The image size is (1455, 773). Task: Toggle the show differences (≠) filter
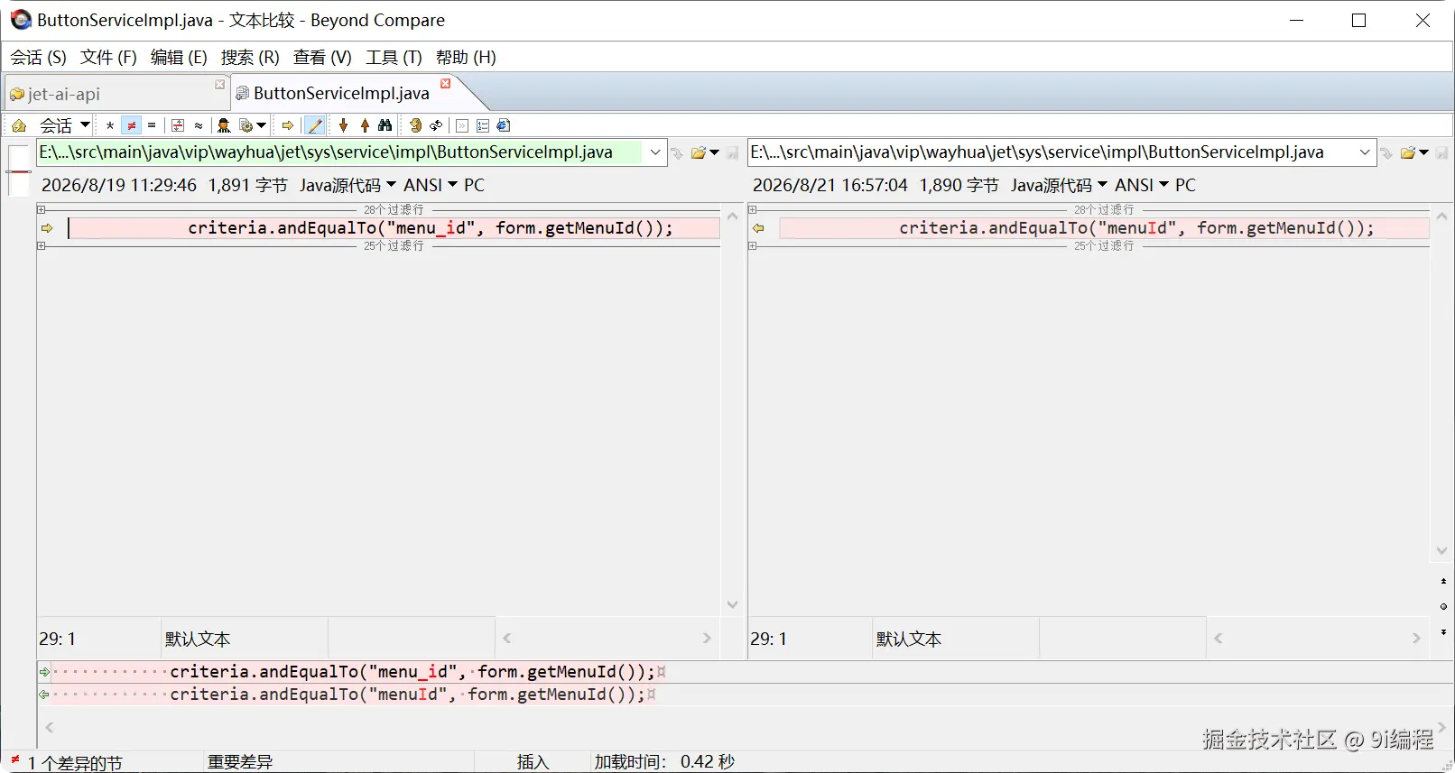pyautogui.click(x=132, y=125)
